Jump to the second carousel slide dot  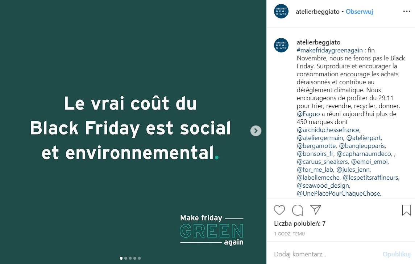coord(126,258)
